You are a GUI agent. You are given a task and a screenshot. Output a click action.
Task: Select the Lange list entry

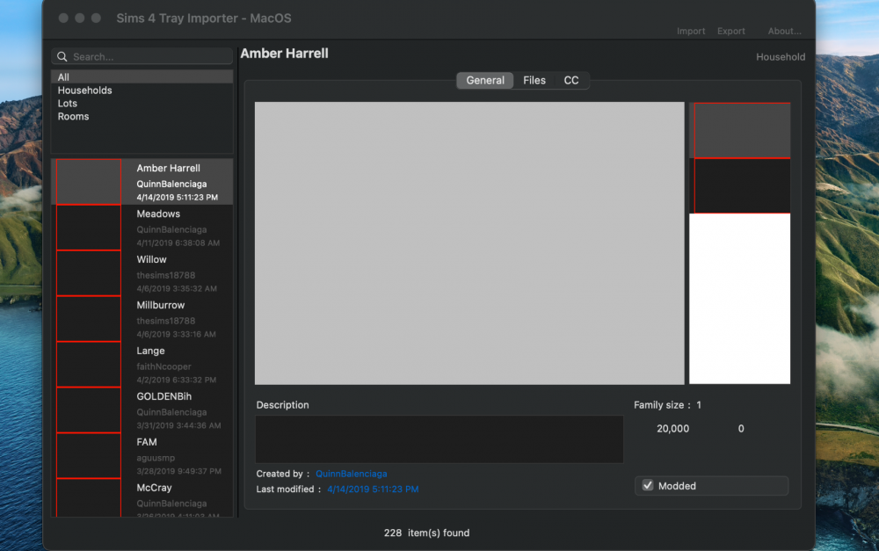coord(142,365)
